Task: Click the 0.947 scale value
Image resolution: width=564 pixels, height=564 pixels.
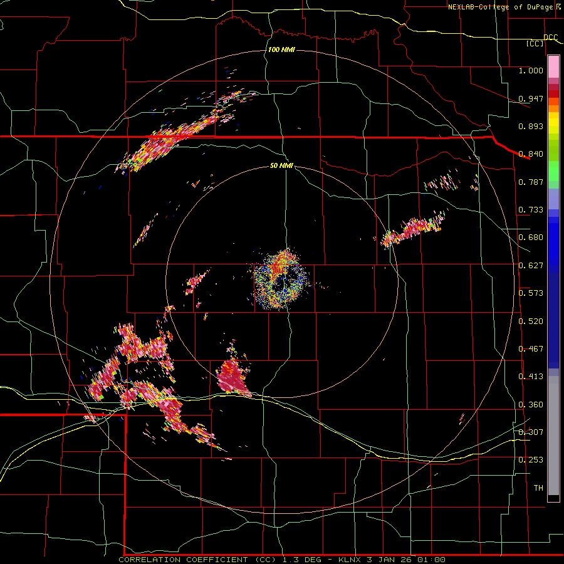Action: [x=531, y=98]
